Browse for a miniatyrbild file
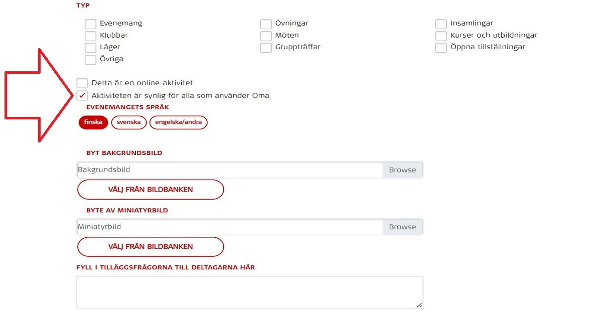602x316 pixels. 403,227
